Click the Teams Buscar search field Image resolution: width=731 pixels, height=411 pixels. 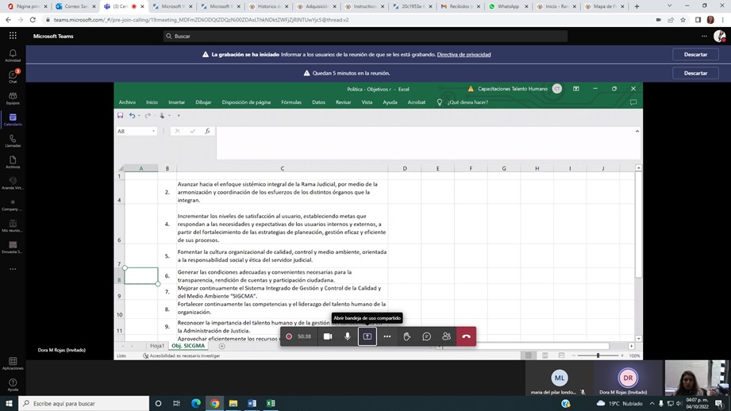[x=365, y=36]
